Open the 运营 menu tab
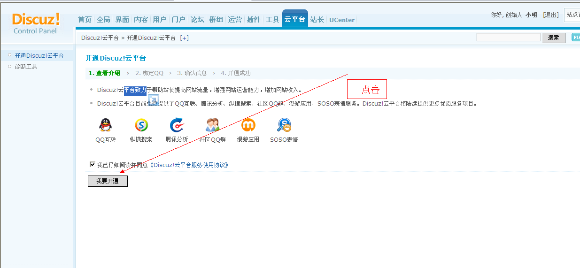 [x=235, y=20]
